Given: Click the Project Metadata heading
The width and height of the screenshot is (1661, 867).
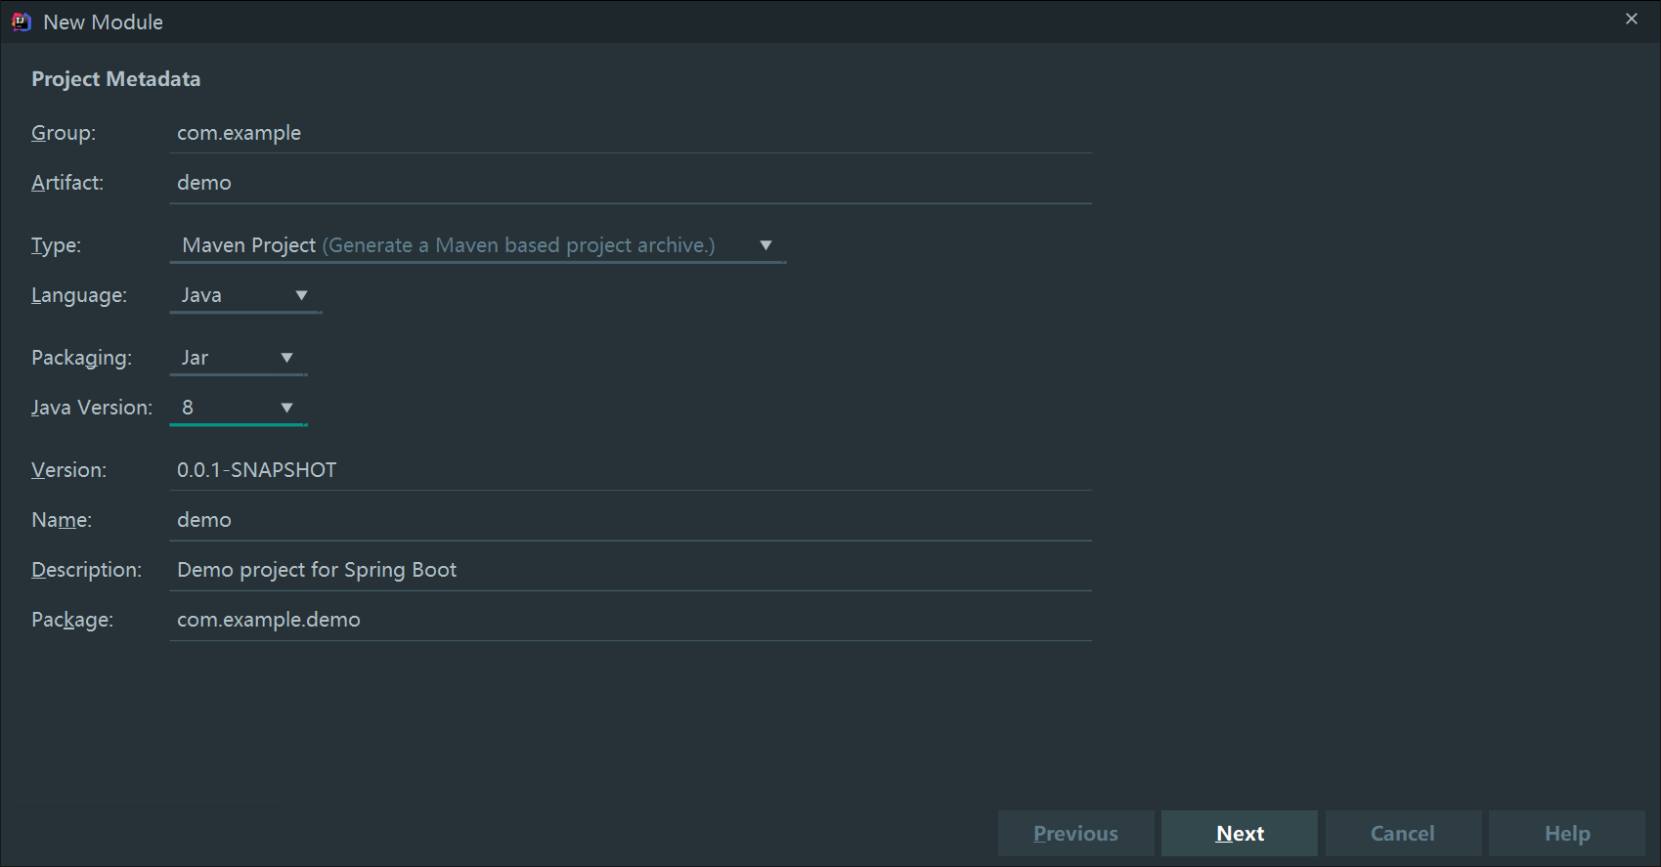Looking at the screenshot, I should 115,79.
